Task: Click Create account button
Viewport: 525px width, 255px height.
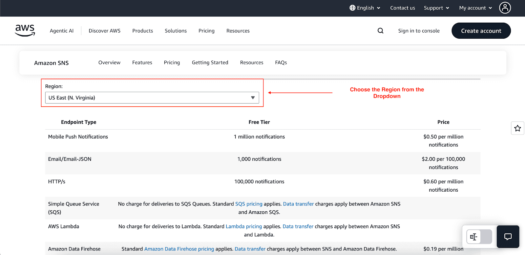Action: point(481,31)
